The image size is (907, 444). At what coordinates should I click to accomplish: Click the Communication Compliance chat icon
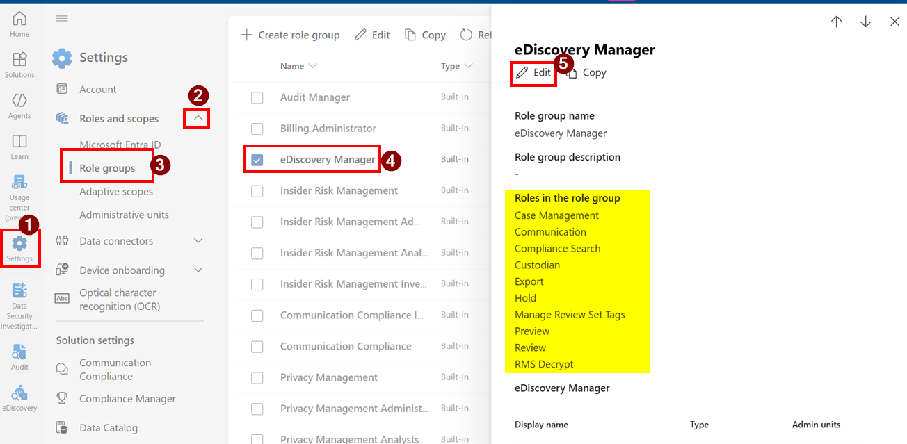(62, 369)
